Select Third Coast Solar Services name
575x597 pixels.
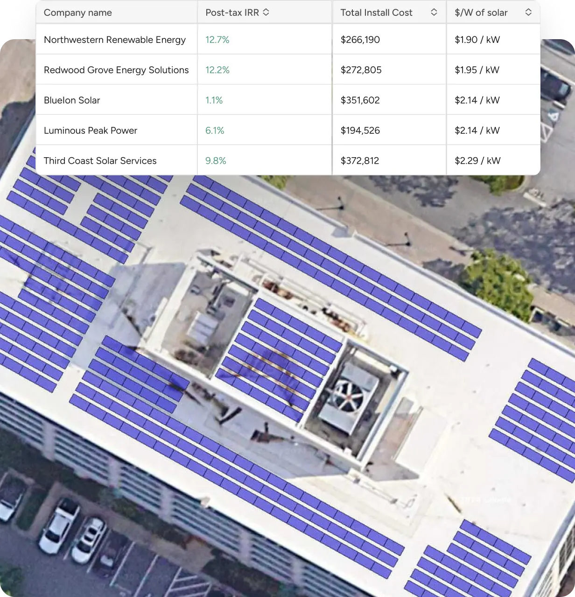100,161
